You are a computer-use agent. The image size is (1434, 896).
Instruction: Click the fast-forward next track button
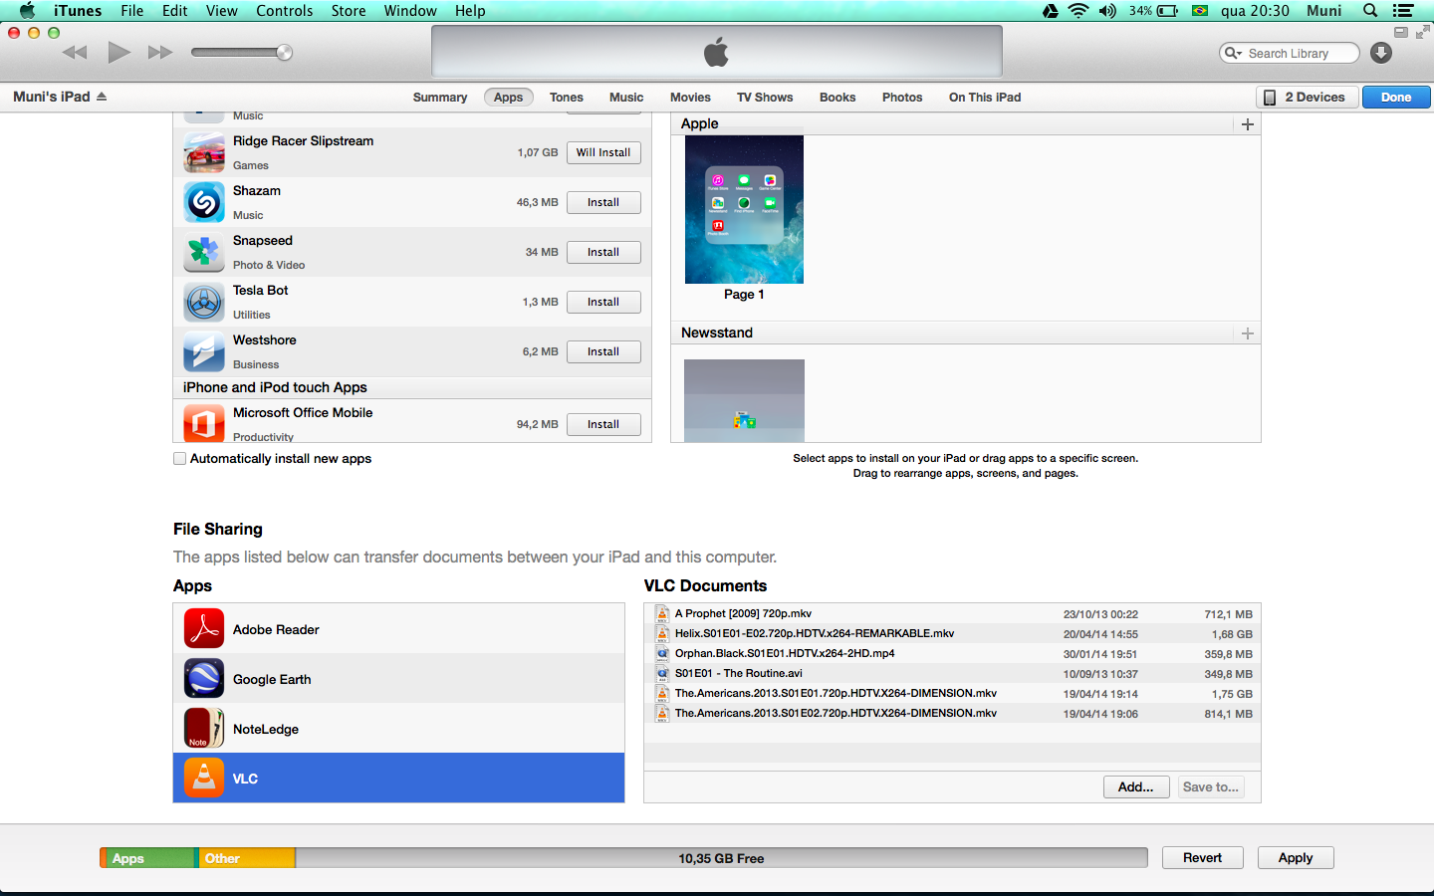tap(160, 53)
